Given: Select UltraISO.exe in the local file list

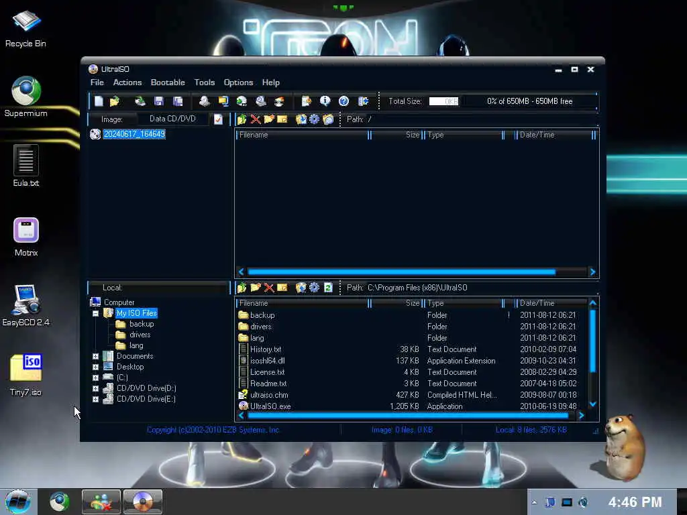Looking at the screenshot, I should pos(270,406).
